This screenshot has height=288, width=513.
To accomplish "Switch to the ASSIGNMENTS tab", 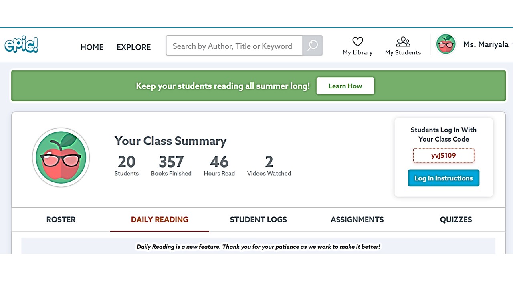I will tap(357, 220).
